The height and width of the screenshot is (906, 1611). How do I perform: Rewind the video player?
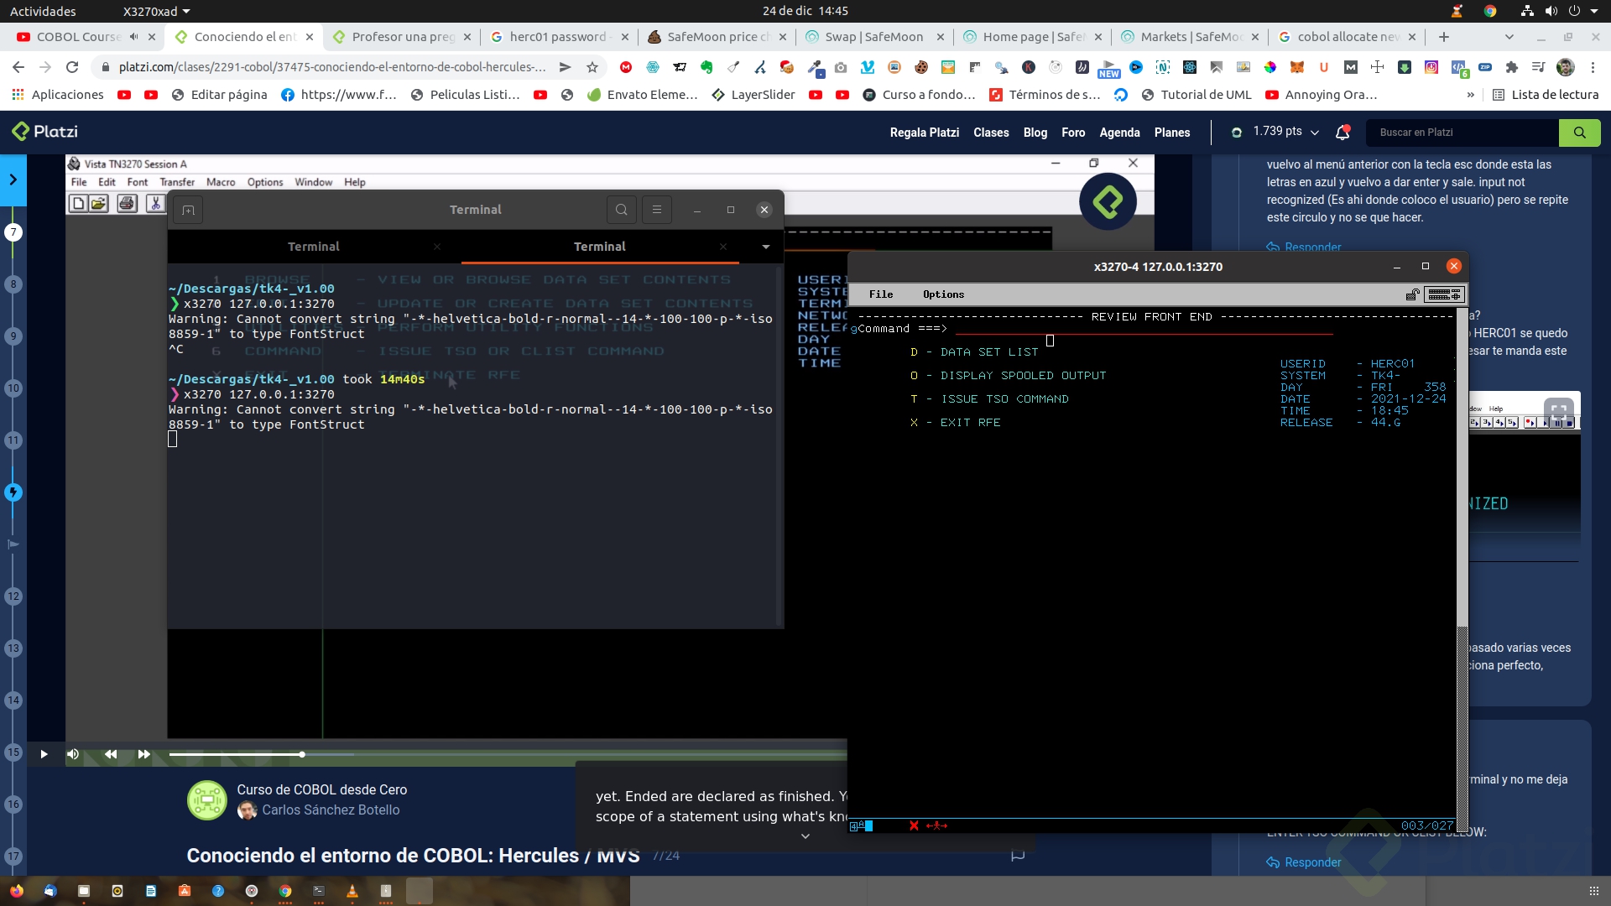(x=111, y=754)
